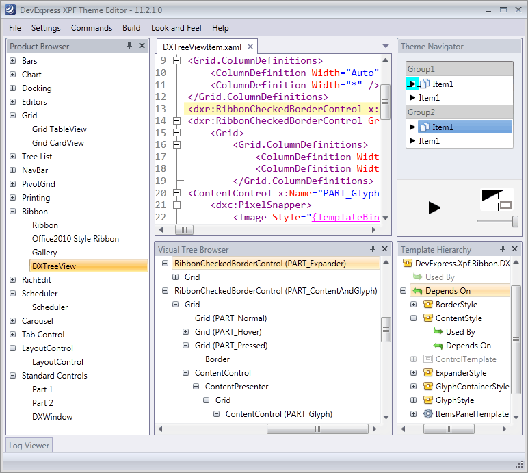528x473 pixels.
Task: Select last Item1 under Group2
Action: click(x=429, y=141)
